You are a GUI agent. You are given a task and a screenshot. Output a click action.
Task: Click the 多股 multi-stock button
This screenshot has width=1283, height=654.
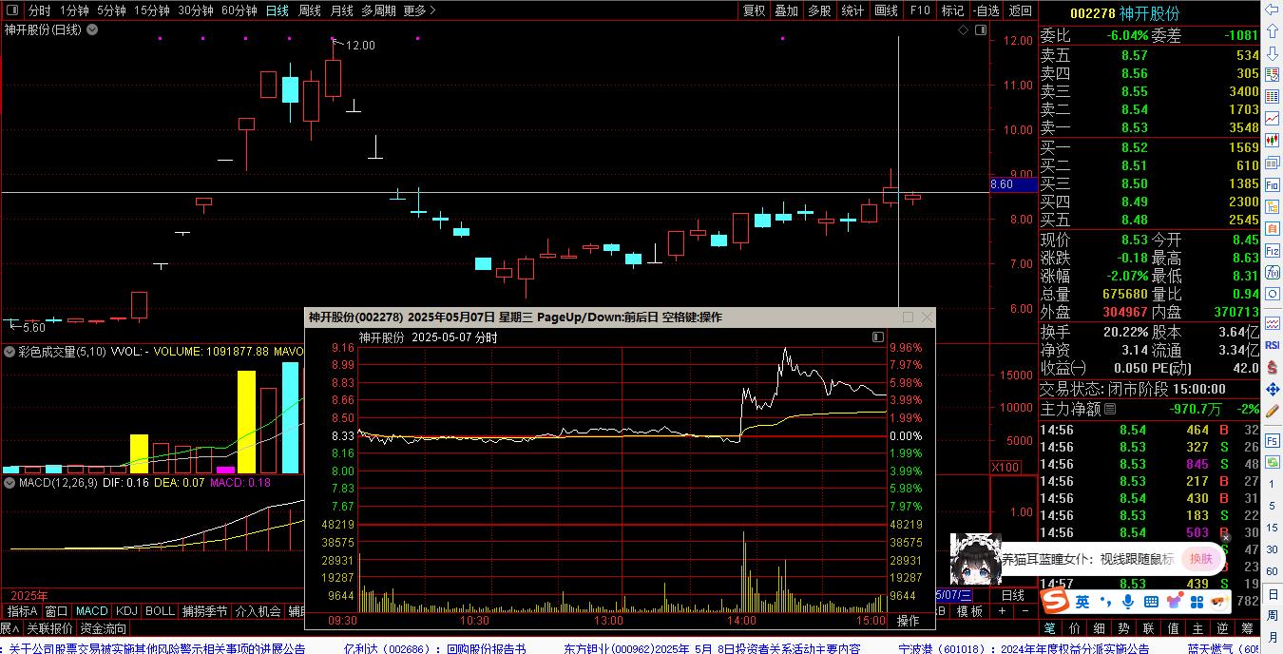819,10
